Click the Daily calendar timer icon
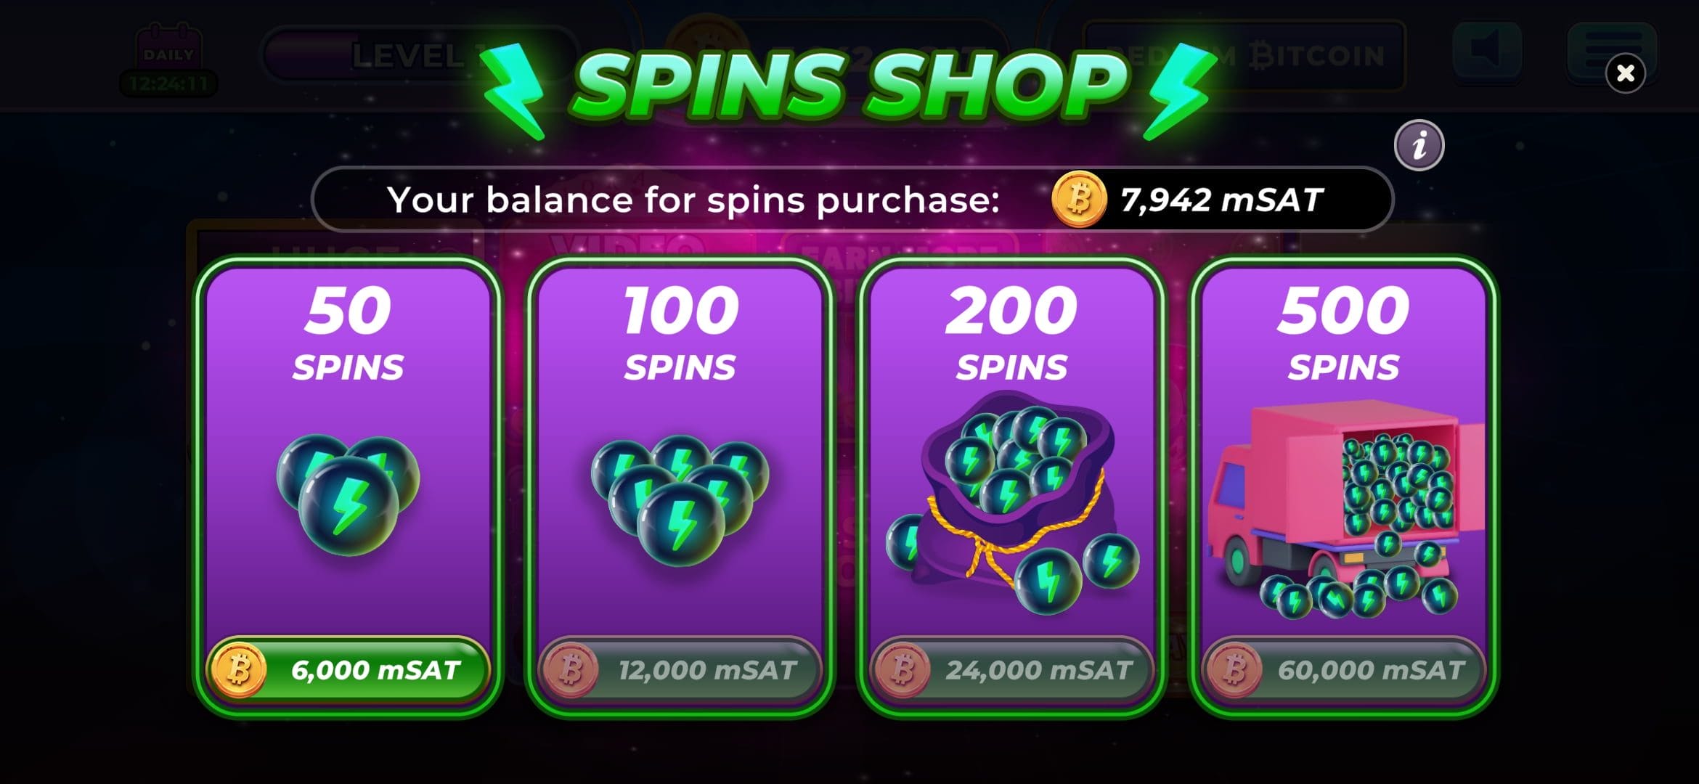1699x784 pixels. pyautogui.click(x=168, y=60)
